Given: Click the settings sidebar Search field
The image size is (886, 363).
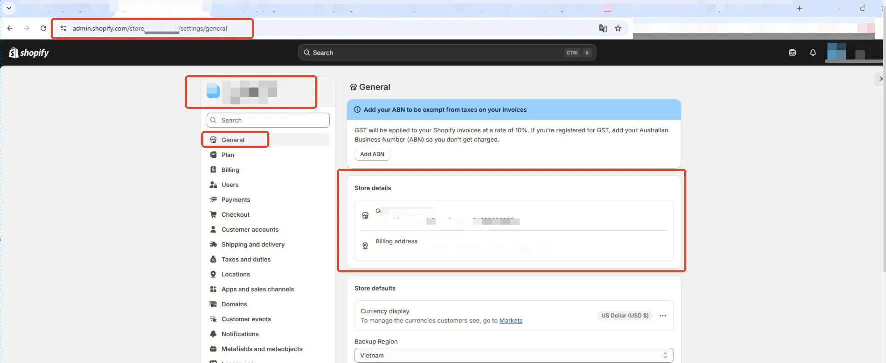Looking at the screenshot, I should coord(268,120).
